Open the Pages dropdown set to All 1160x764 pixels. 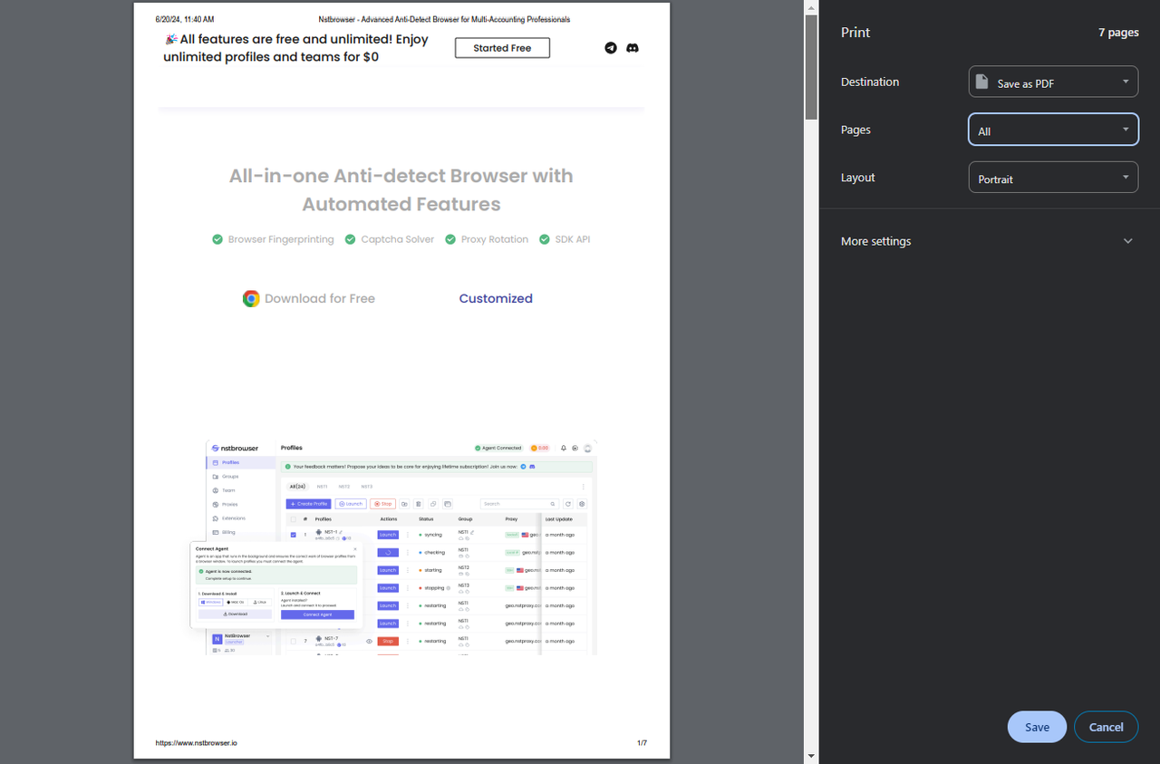(1053, 131)
